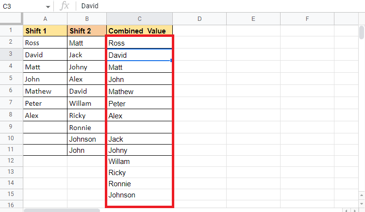
Task: Click the select-all corner box
Action: [x=11, y=19]
